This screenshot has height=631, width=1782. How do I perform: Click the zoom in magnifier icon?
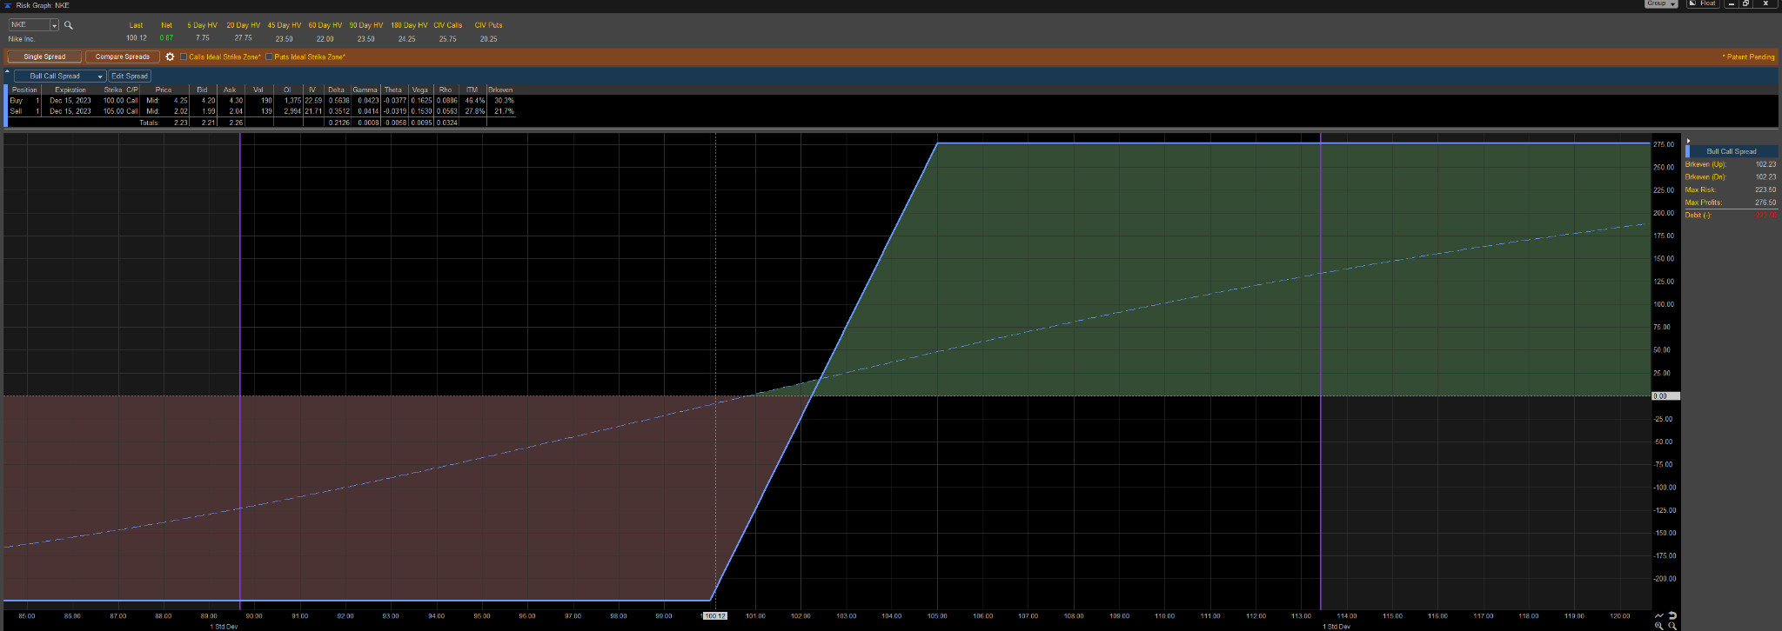pos(1659,626)
